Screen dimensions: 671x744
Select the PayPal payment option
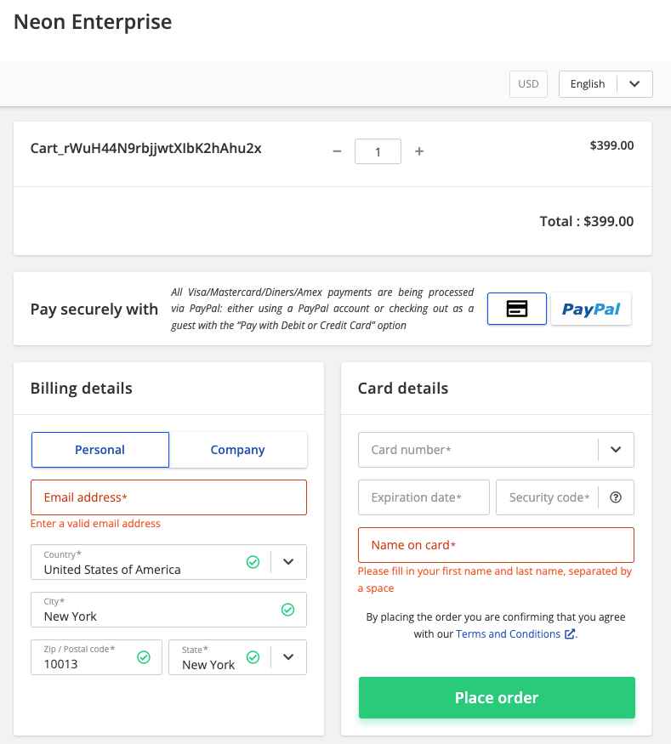click(591, 309)
